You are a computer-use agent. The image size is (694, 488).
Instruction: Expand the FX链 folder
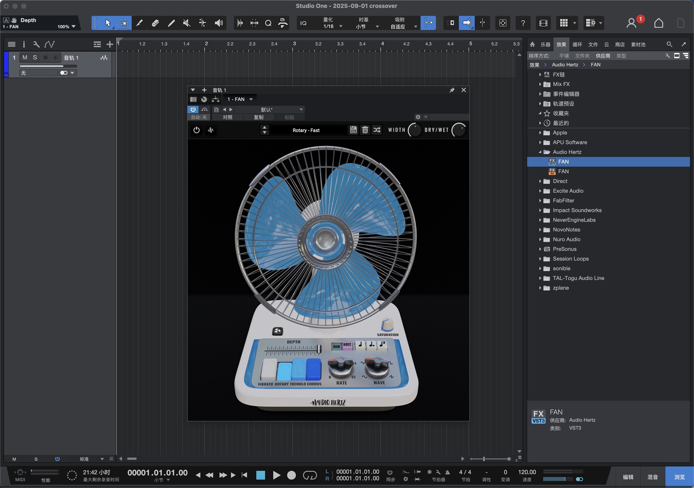pos(540,75)
